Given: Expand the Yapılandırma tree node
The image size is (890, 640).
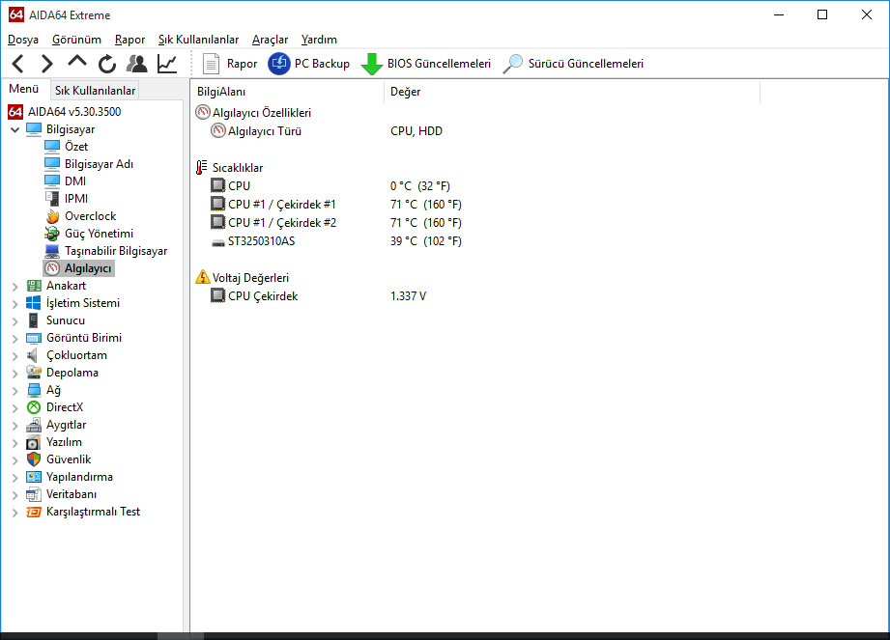Looking at the screenshot, I should [15, 478].
